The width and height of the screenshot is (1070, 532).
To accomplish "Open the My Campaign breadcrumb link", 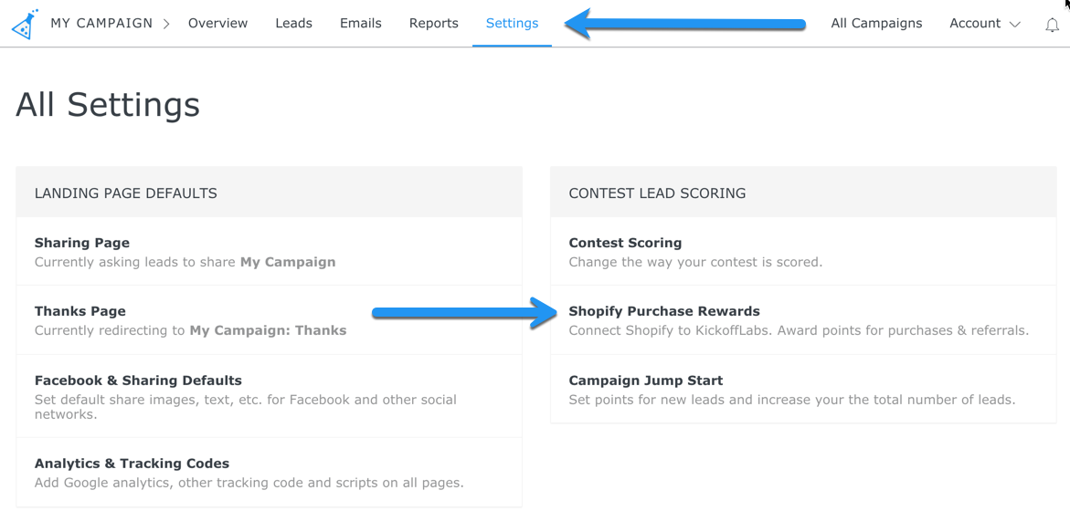I will (101, 24).
